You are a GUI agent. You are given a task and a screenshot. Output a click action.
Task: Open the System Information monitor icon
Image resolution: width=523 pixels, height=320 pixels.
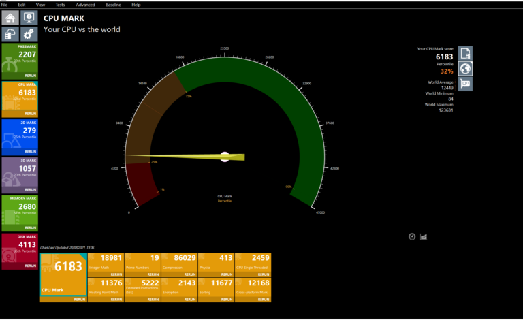coord(29,18)
